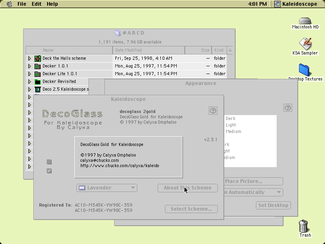Open the Macintosh HD drive icon

[305, 21]
